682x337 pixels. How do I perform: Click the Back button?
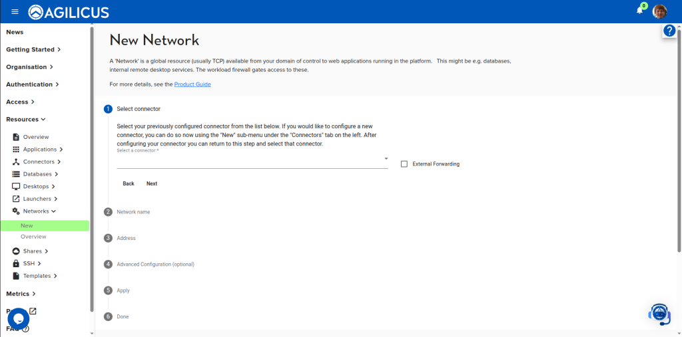tap(129, 183)
